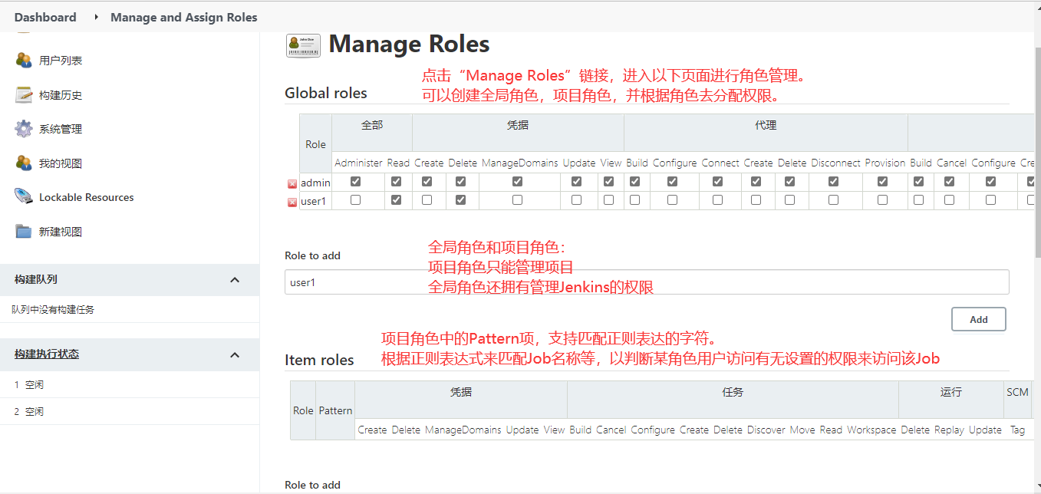Collapse the 构建执行状态 panel
1041x494 pixels.
tap(236, 354)
